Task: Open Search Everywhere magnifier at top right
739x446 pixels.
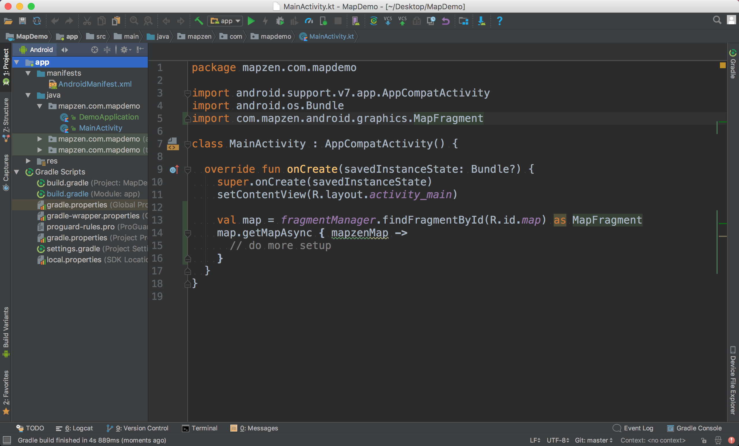Action: coord(717,21)
